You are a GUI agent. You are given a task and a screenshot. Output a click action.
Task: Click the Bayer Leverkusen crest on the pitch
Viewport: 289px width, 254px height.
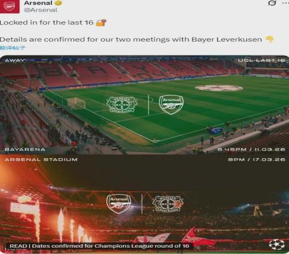122,104
